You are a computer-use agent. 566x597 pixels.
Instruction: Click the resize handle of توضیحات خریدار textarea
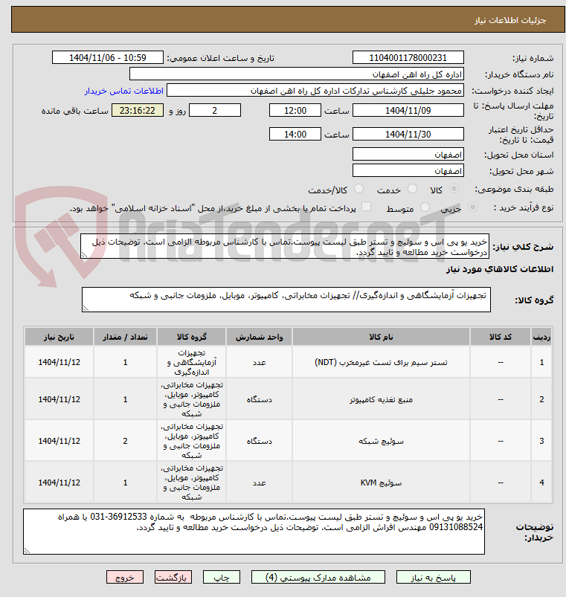click(27, 550)
